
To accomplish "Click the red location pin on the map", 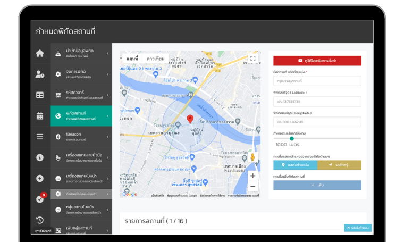I will (190, 119).
